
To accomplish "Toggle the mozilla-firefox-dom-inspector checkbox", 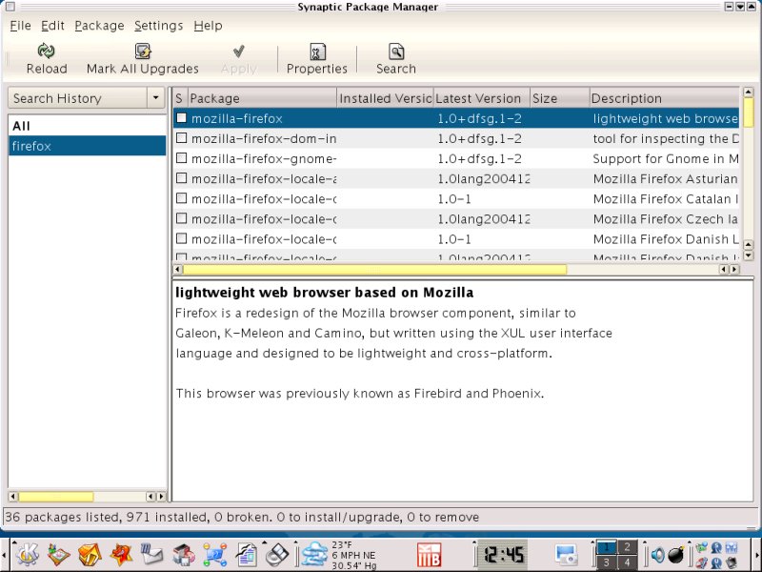I will pos(181,138).
